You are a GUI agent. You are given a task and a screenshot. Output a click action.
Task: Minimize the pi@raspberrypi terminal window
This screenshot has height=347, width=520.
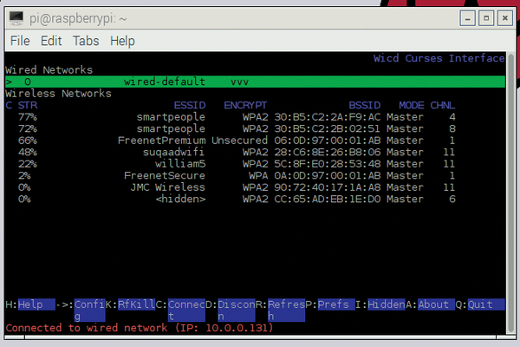468,18
